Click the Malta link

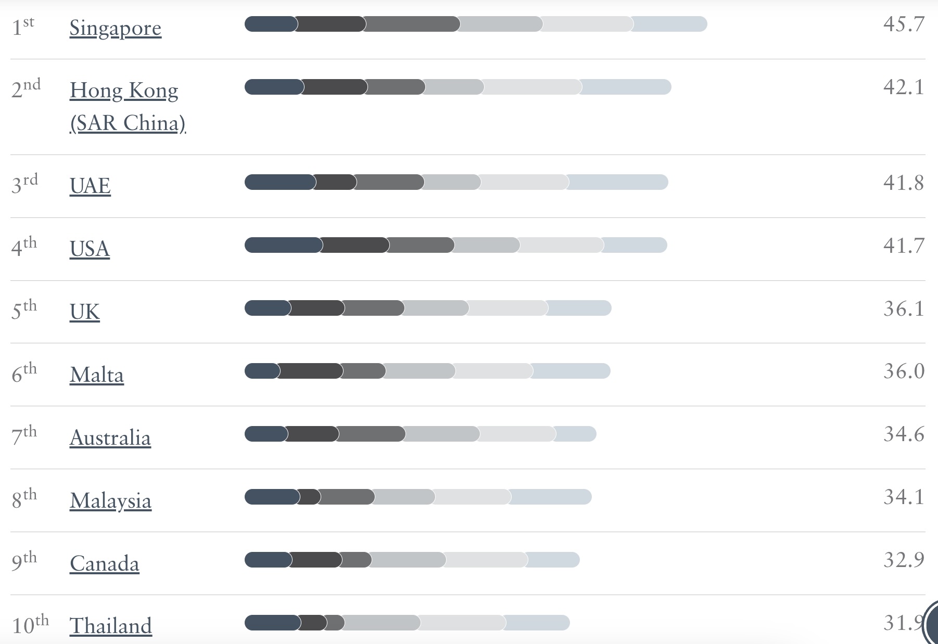click(x=97, y=375)
